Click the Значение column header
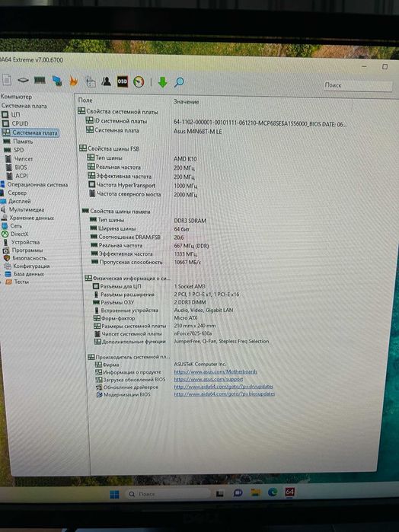 (186, 101)
